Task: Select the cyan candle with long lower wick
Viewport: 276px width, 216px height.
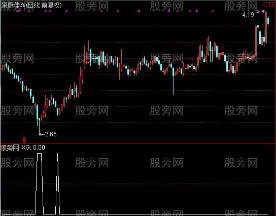Action: [173, 81]
